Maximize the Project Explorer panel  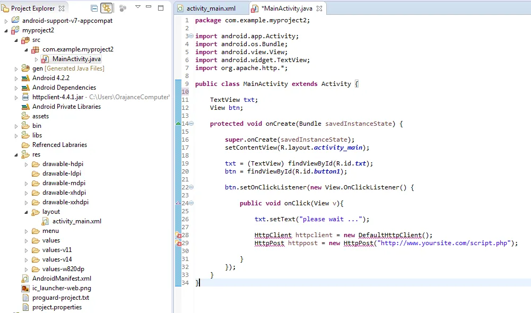pyautogui.click(x=161, y=7)
